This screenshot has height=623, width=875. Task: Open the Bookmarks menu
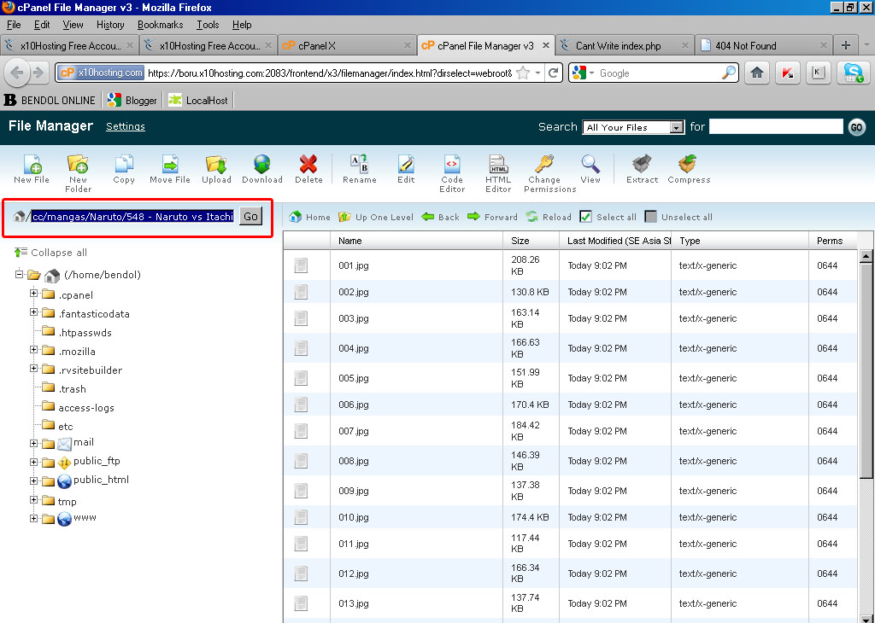click(x=160, y=25)
